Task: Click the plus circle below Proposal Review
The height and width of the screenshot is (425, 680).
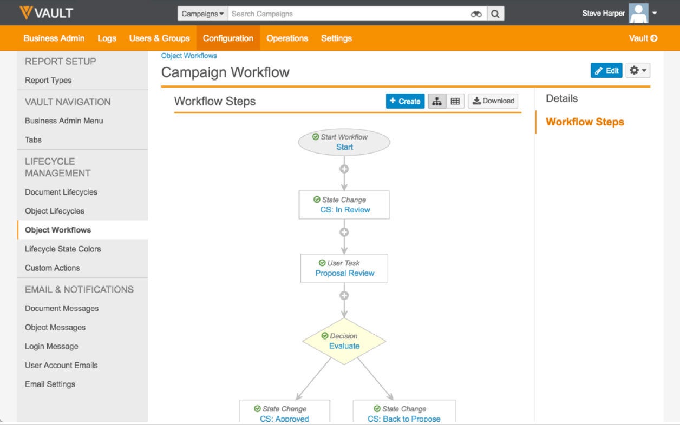Action: (x=344, y=295)
